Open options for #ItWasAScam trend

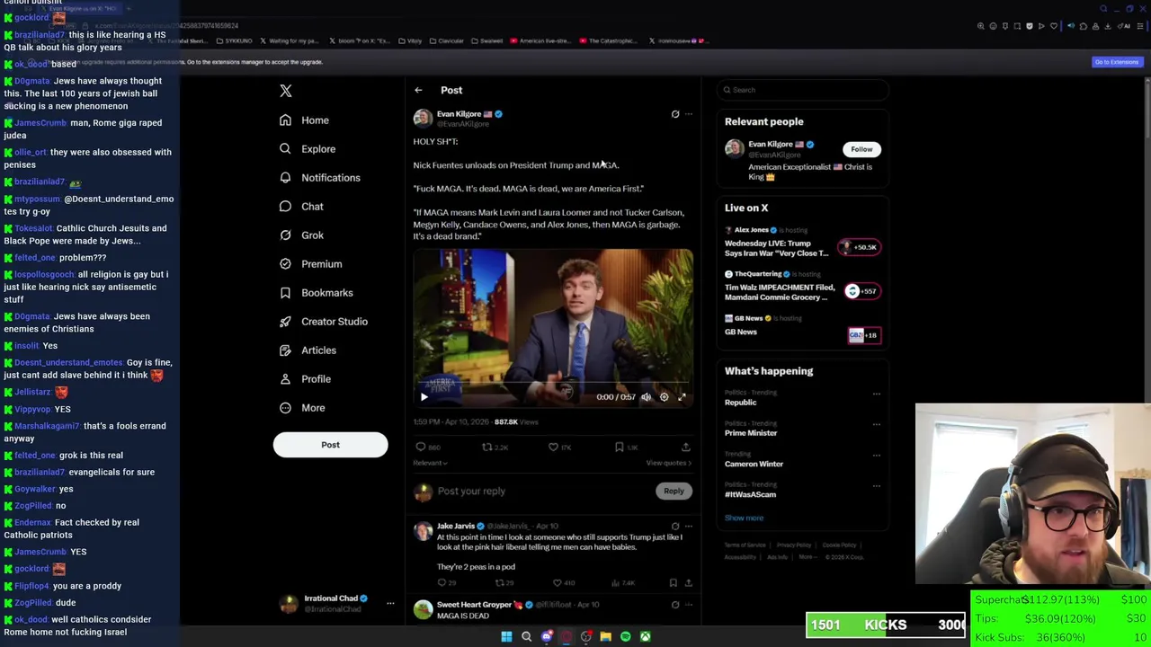tap(877, 486)
